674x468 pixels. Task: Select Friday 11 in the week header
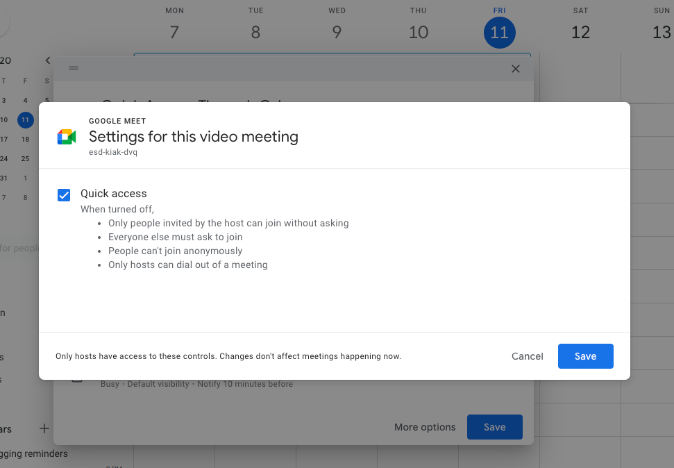(x=499, y=33)
